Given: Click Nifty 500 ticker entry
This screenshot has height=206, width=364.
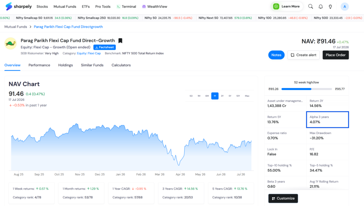Looking at the screenshot, I should tap(338, 18).
